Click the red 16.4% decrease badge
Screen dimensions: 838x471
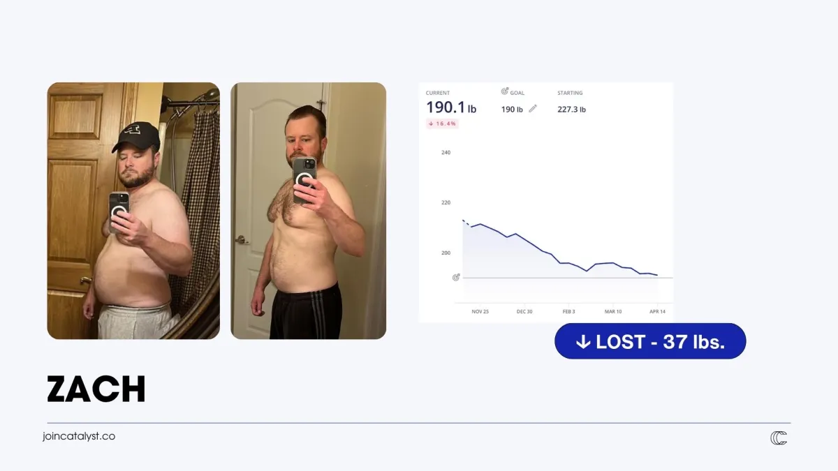point(441,124)
